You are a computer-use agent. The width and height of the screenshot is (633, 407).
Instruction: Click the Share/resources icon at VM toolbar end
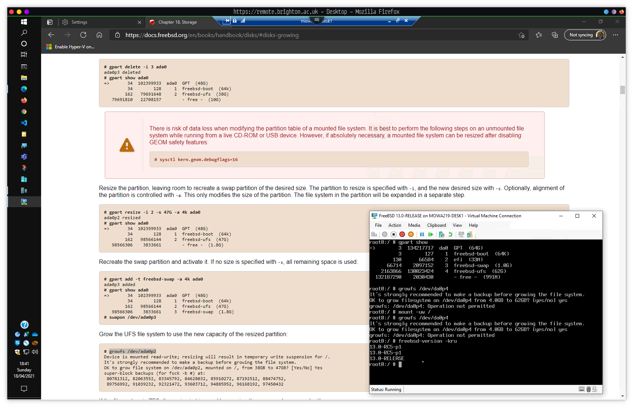coord(470,234)
